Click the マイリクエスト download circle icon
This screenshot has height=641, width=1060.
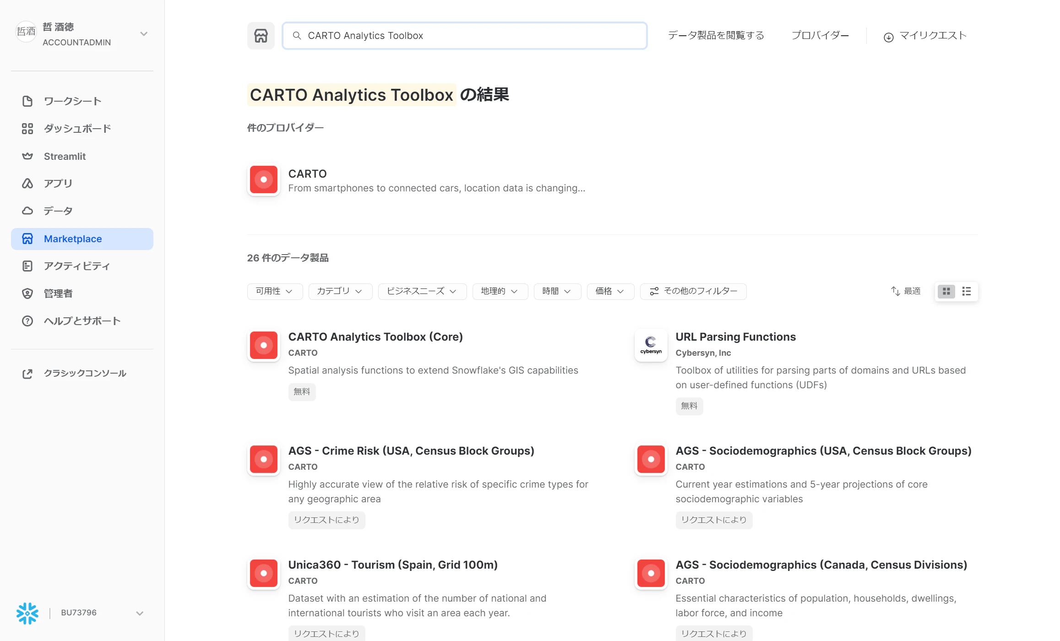coord(888,37)
